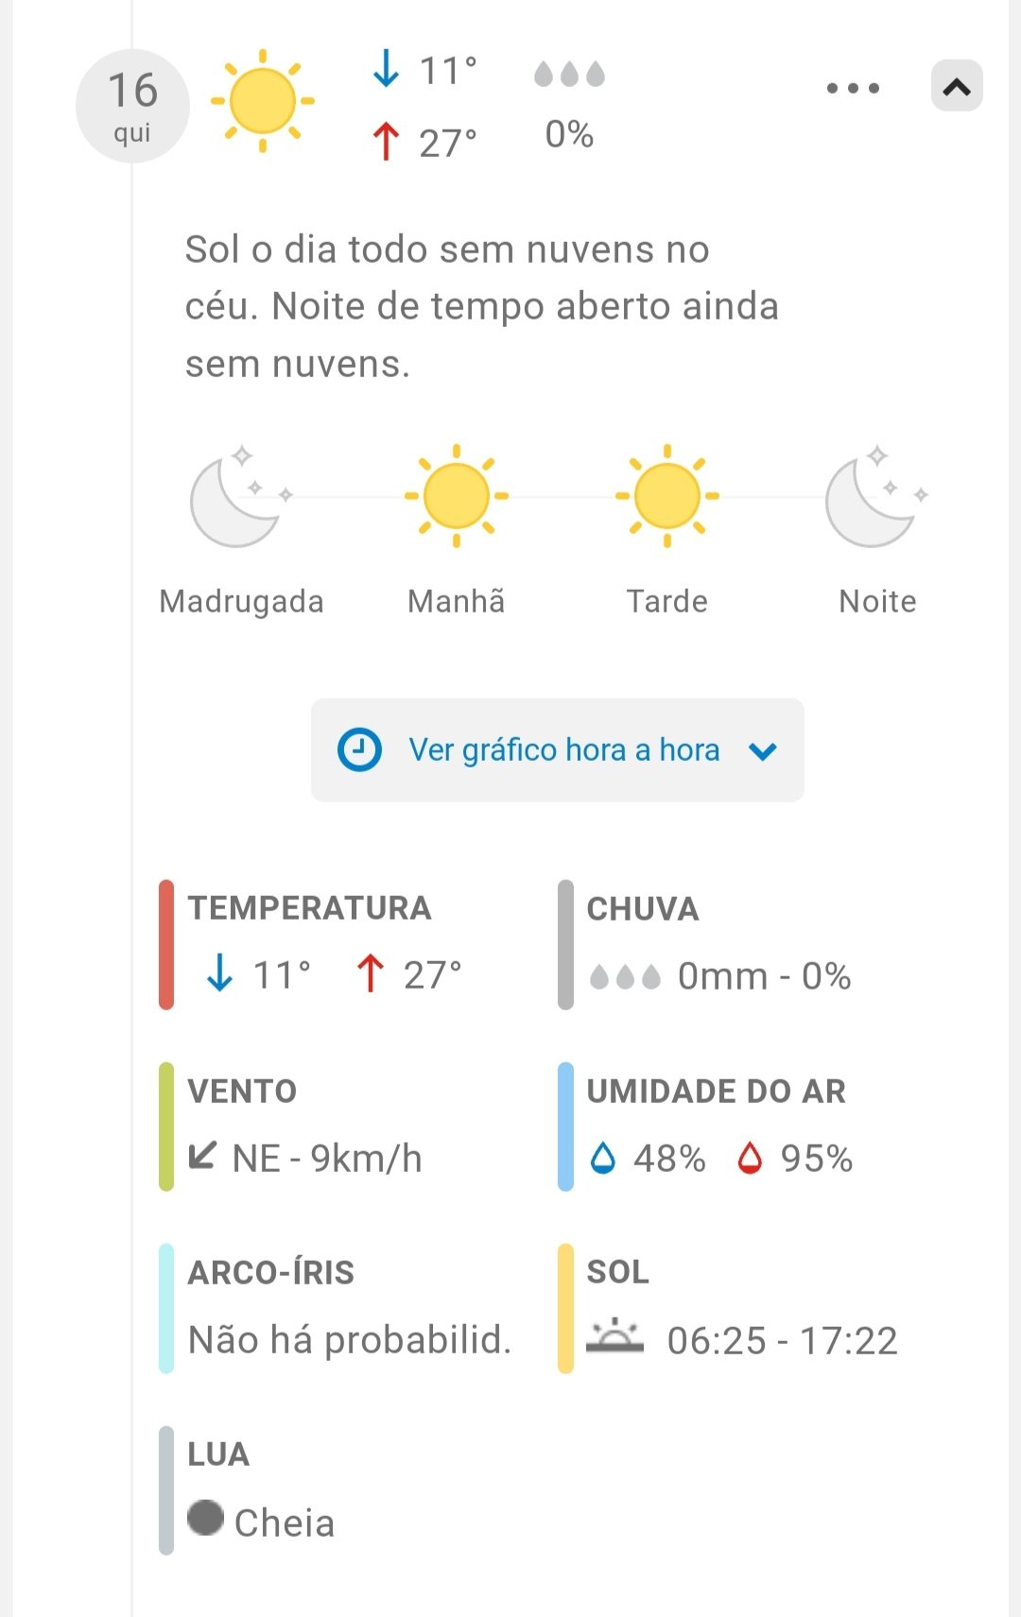
Task: Click the Arco-Íris probability text
Action: coord(350,1340)
